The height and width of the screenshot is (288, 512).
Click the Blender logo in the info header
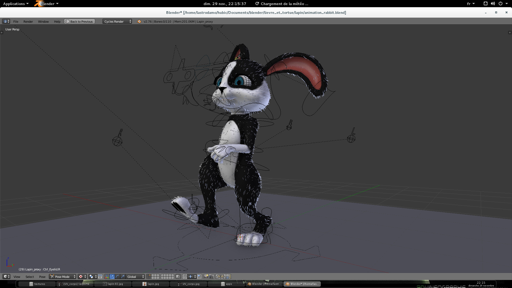(x=139, y=21)
